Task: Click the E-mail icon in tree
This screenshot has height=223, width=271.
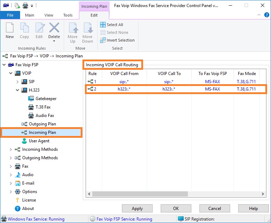Action: tap(18, 183)
